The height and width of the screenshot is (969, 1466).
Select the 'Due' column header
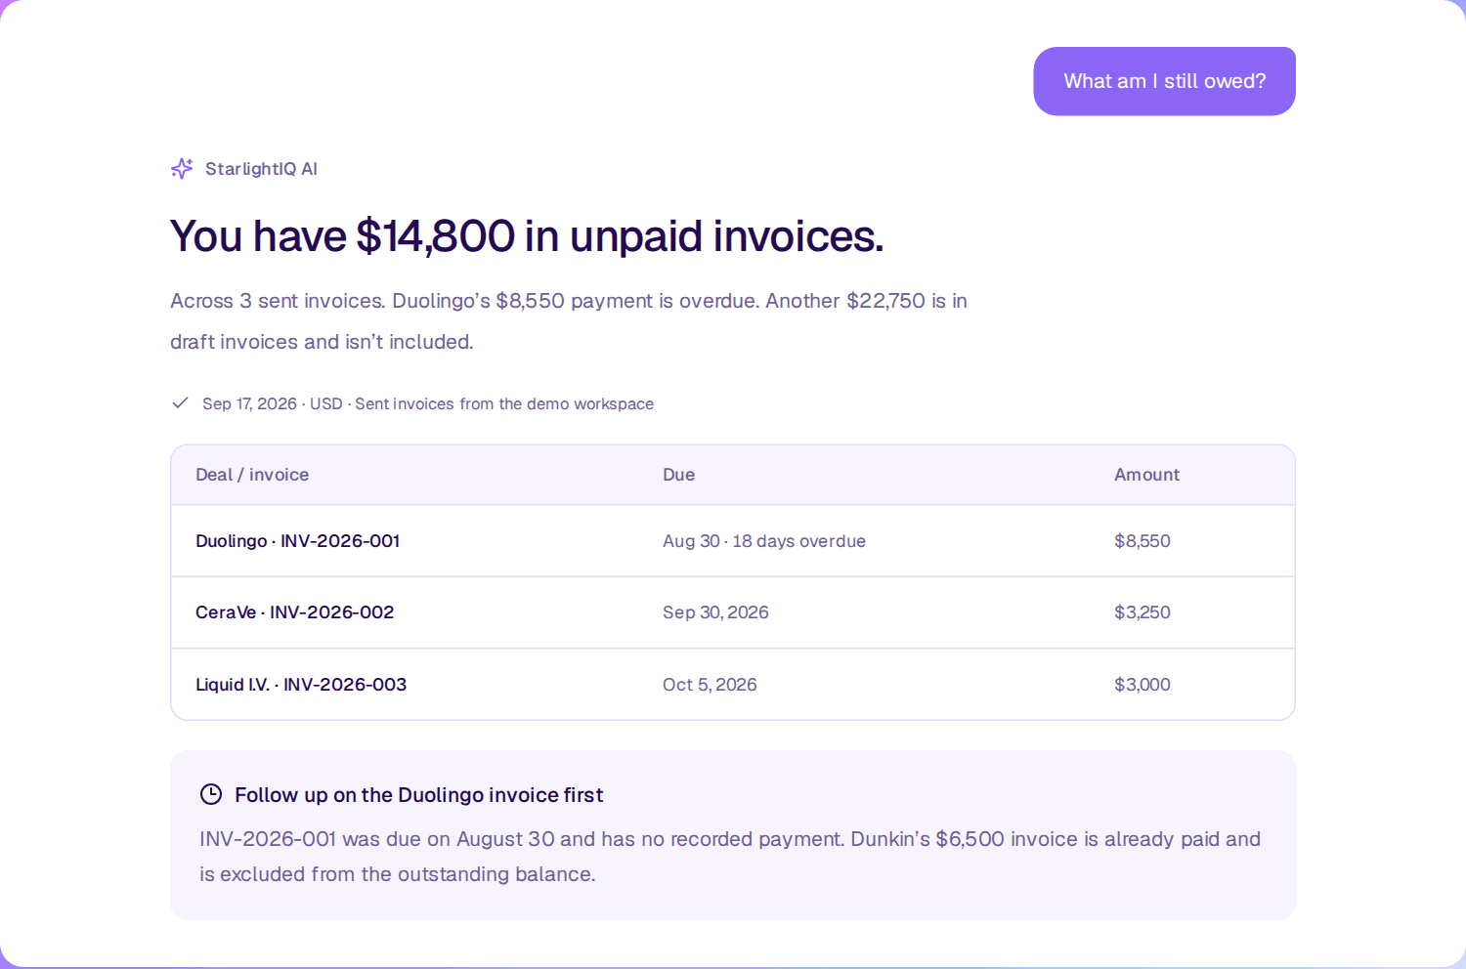coord(678,475)
